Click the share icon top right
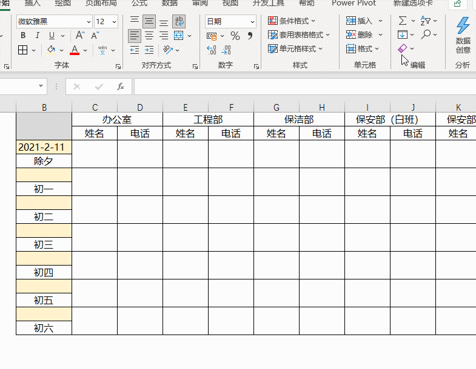The height and width of the screenshot is (369, 476). click(457, 4)
